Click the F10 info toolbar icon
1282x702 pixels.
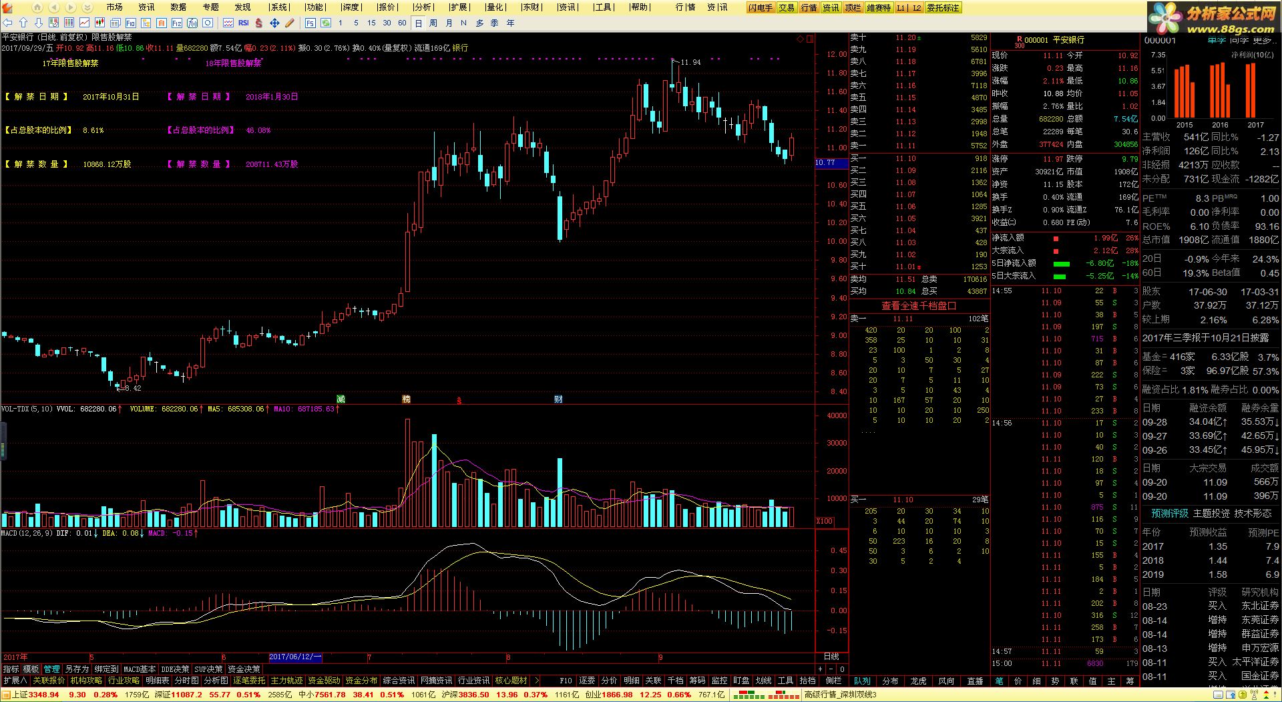pos(130,23)
